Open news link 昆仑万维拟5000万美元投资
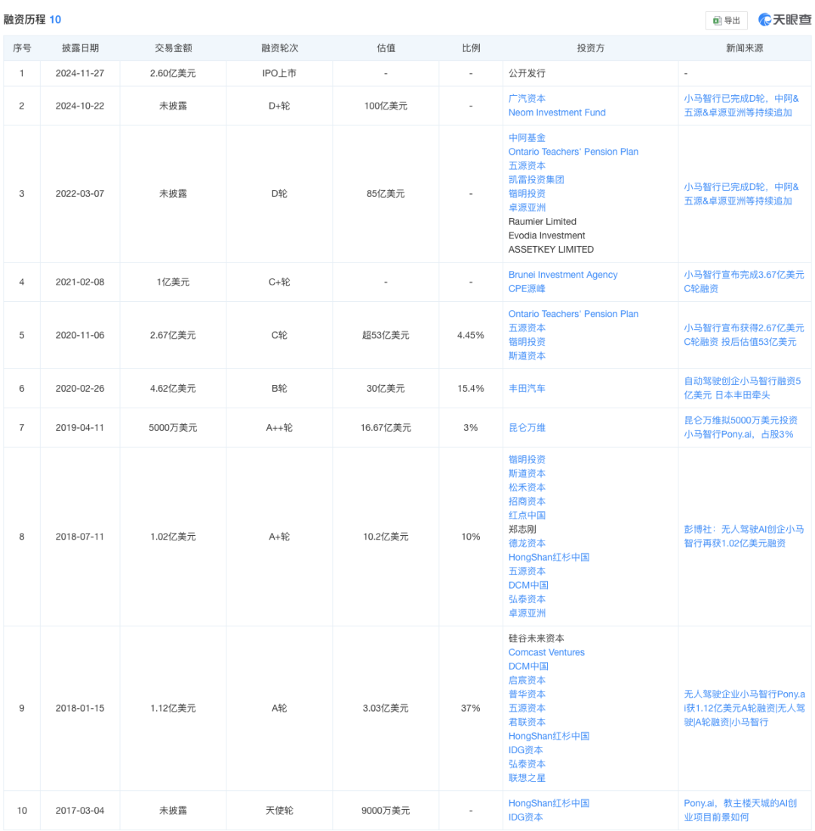This screenshot has width=815, height=831. 741,427
